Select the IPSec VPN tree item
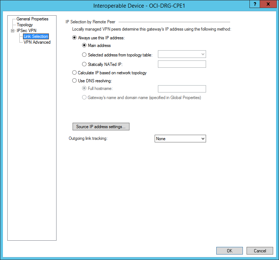This screenshot has width=279, height=260. (x=26, y=31)
